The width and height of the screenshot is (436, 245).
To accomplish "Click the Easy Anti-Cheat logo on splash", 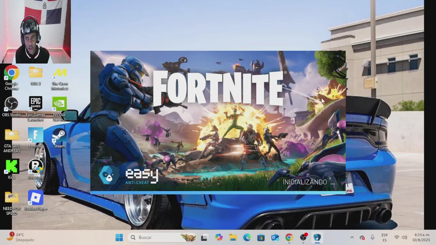I will pyautogui.click(x=131, y=176).
